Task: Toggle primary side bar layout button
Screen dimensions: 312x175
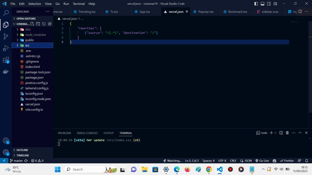Action: (256, 3)
